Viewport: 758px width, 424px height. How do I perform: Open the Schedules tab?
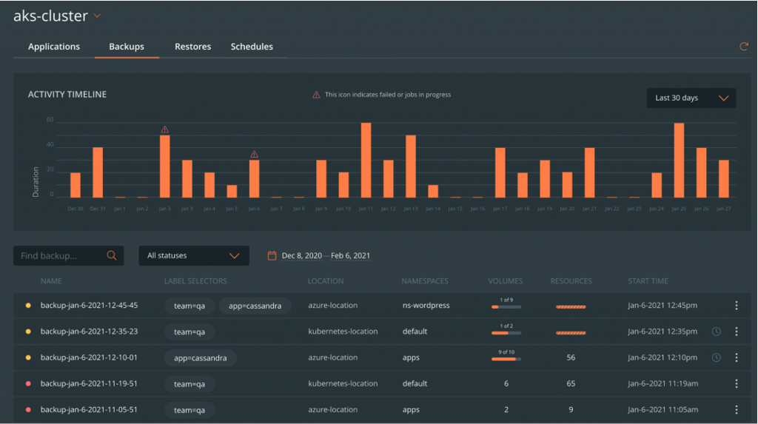coord(252,47)
